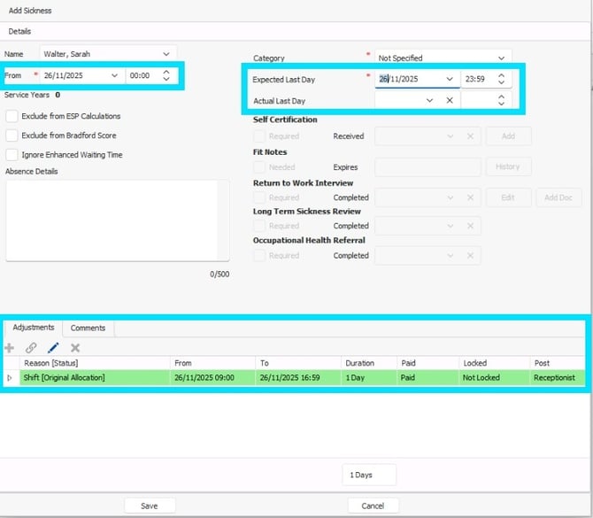Expand the Shift Original Allocation row arrow
Viewport: 593px width, 518px height.
10,378
